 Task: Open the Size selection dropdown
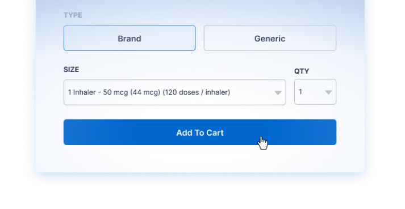tap(174, 92)
